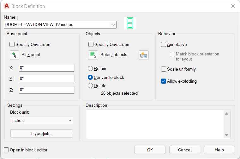This screenshot has width=240, height=159.
Task: Click the X base point input field
Action: [47, 68]
